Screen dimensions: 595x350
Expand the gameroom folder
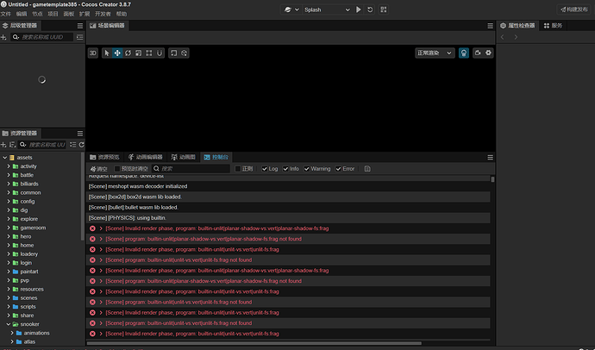[9, 228]
